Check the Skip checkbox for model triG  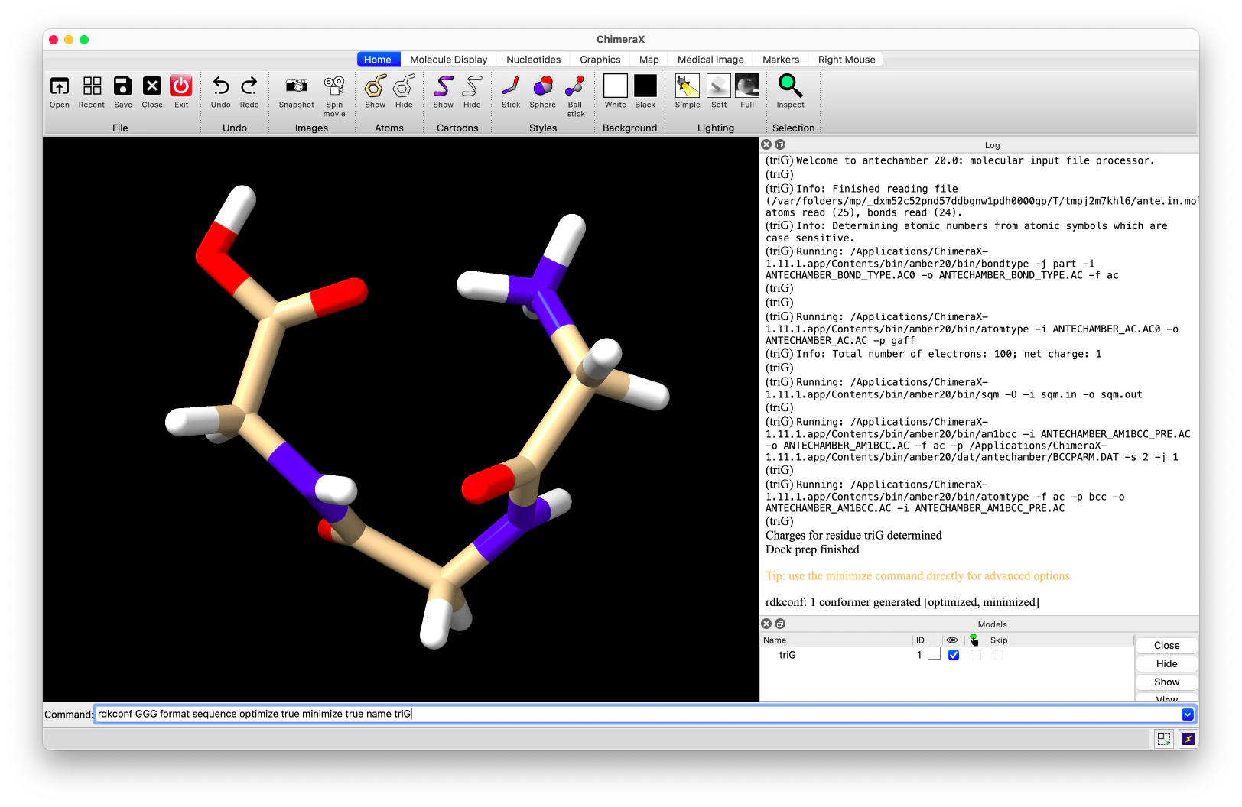tap(998, 655)
